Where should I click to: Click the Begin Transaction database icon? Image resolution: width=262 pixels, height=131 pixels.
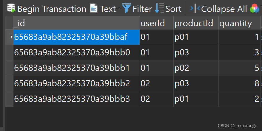[x=11, y=8]
